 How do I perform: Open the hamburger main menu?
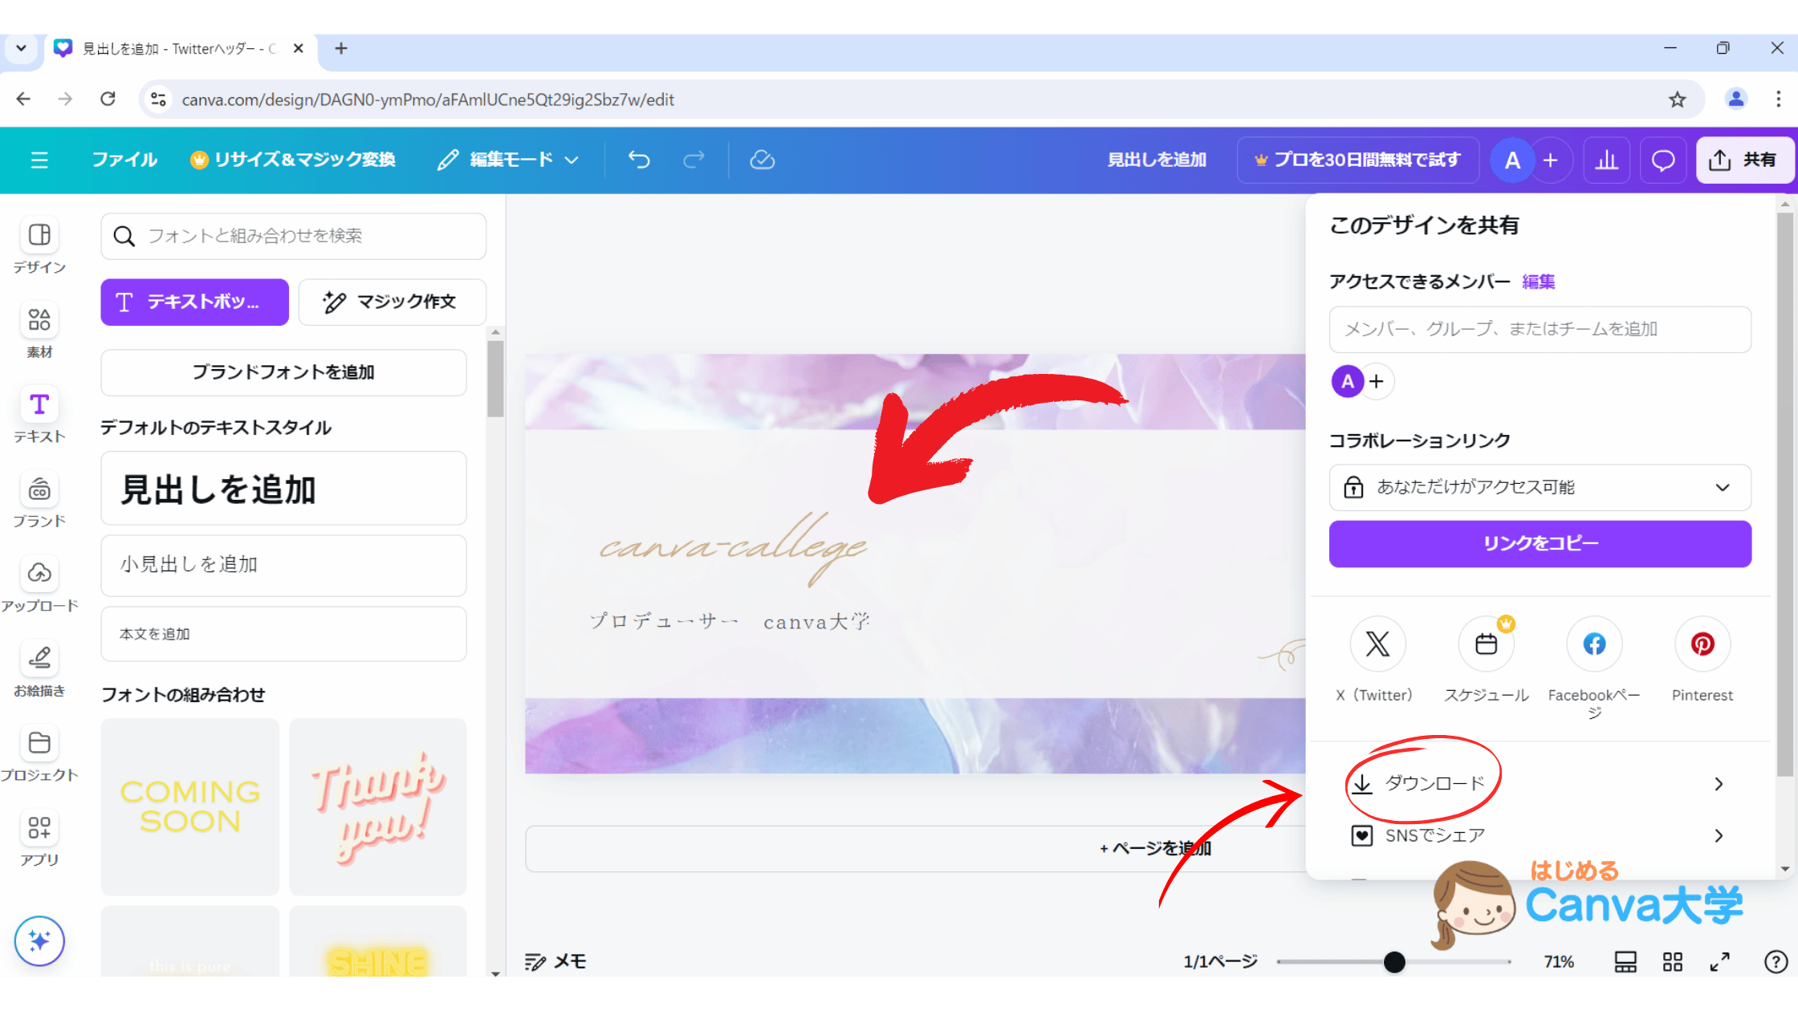pyautogui.click(x=39, y=160)
